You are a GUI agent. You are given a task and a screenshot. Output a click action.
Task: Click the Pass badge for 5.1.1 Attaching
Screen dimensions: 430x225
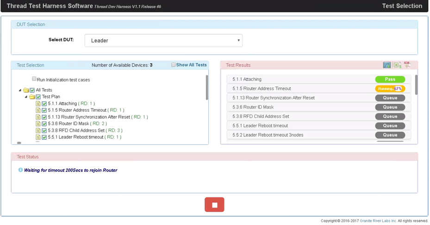[x=390, y=79]
